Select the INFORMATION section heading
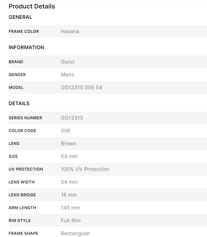Viewport: 207px width, 237px height. click(26, 48)
